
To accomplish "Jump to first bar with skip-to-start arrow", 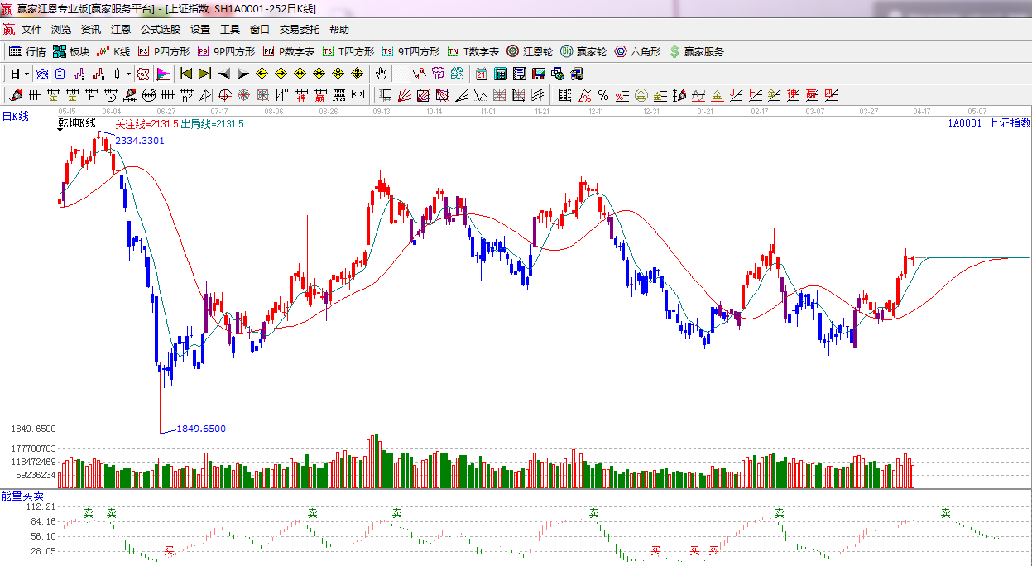I will pos(185,74).
